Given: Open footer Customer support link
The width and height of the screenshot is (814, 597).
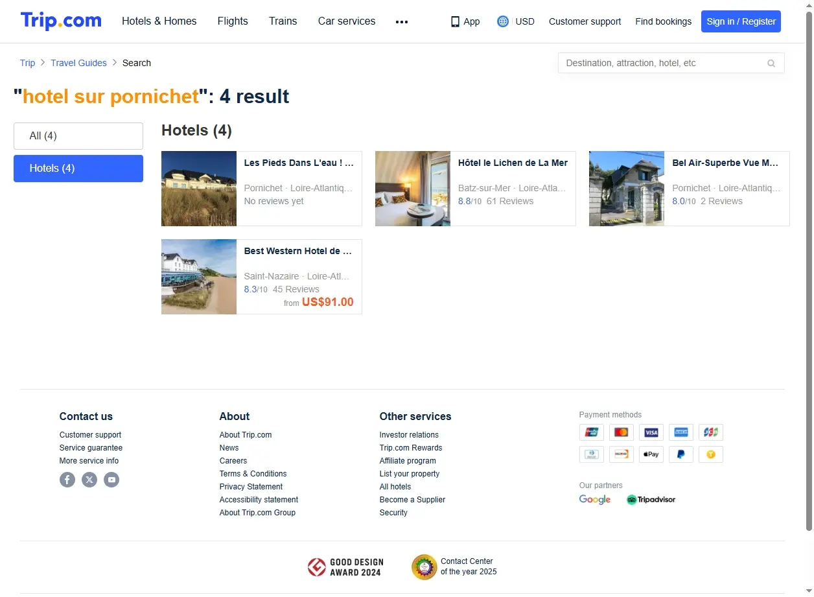Looking at the screenshot, I should (90, 435).
